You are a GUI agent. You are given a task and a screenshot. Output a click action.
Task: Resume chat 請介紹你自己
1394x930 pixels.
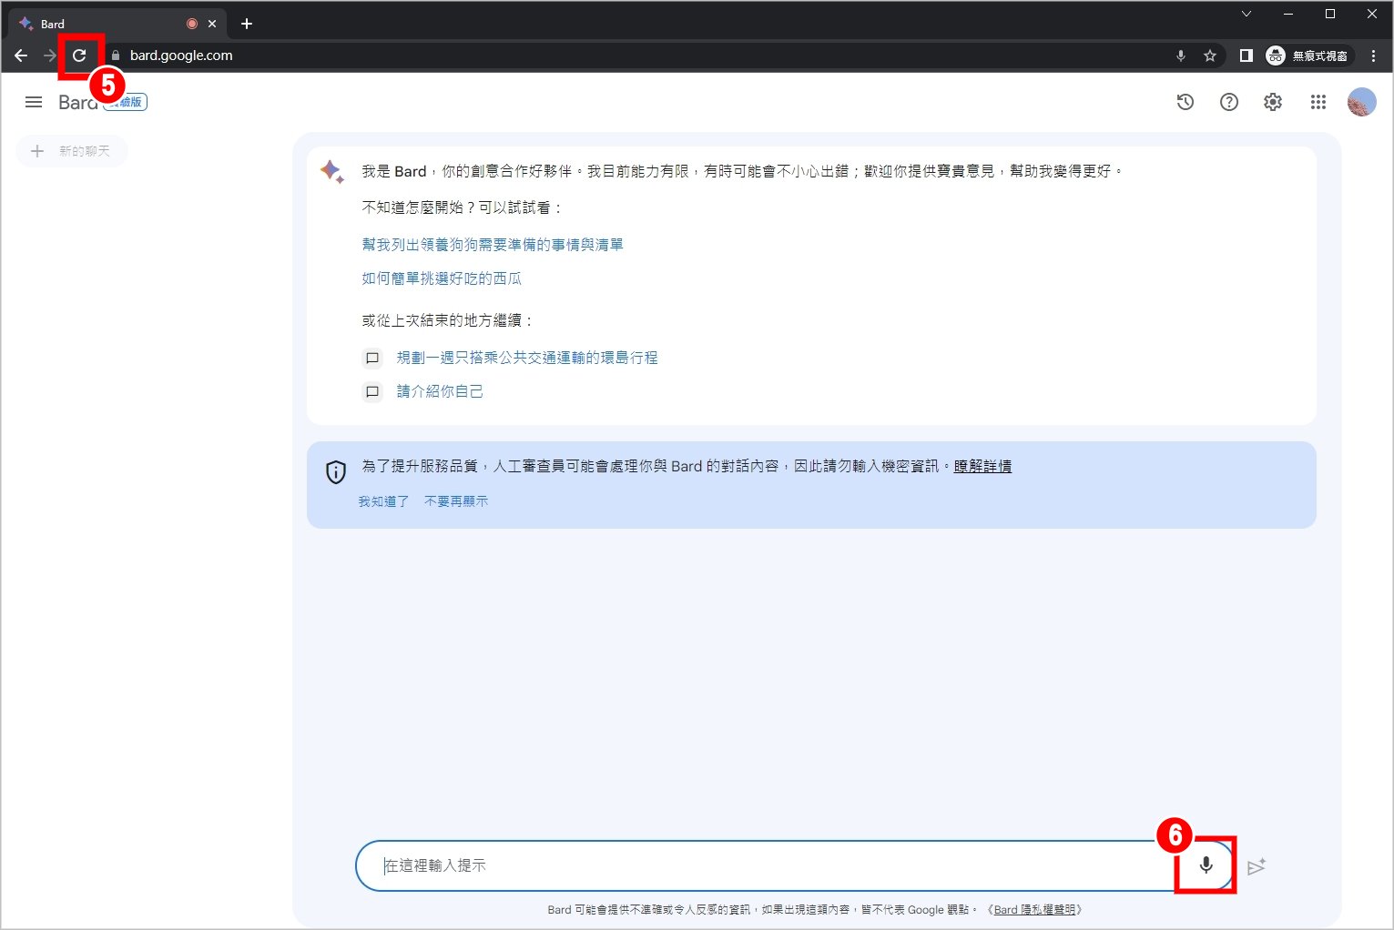tap(440, 391)
